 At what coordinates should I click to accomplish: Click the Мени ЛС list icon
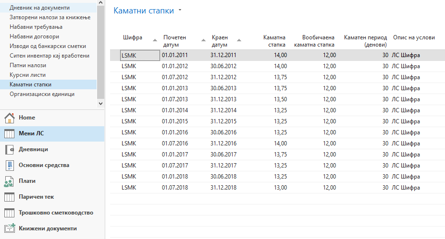[9, 133]
